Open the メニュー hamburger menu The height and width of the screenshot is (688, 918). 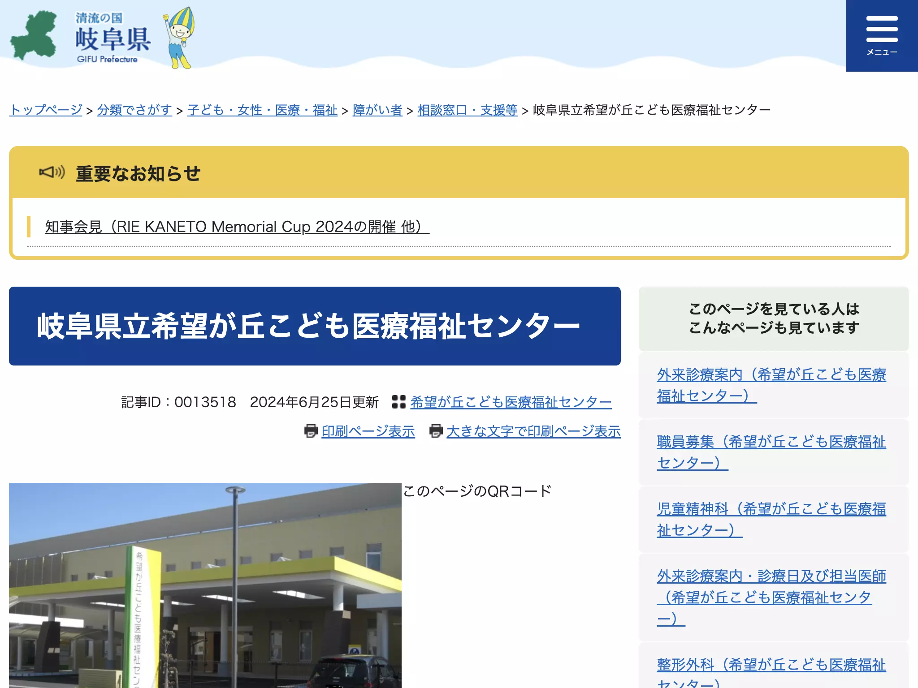click(882, 36)
